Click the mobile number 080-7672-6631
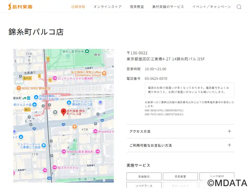Screen dimensions: 251x188 [x=154, y=114]
